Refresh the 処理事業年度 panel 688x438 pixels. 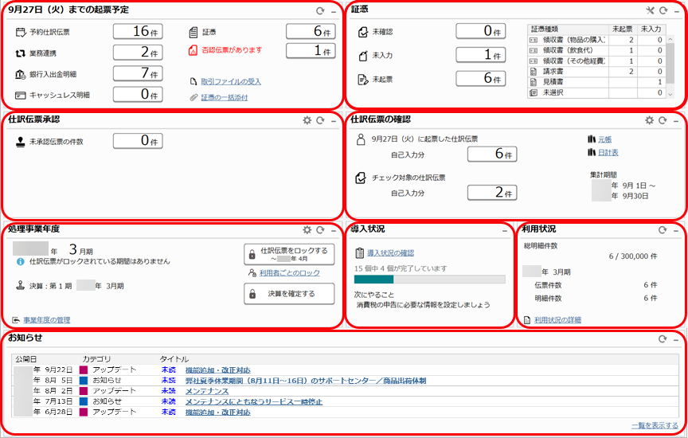[x=320, y=230]
